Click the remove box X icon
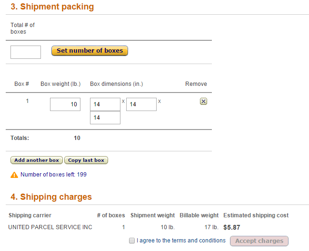309x251 pixels. click(x=203, y=102)
